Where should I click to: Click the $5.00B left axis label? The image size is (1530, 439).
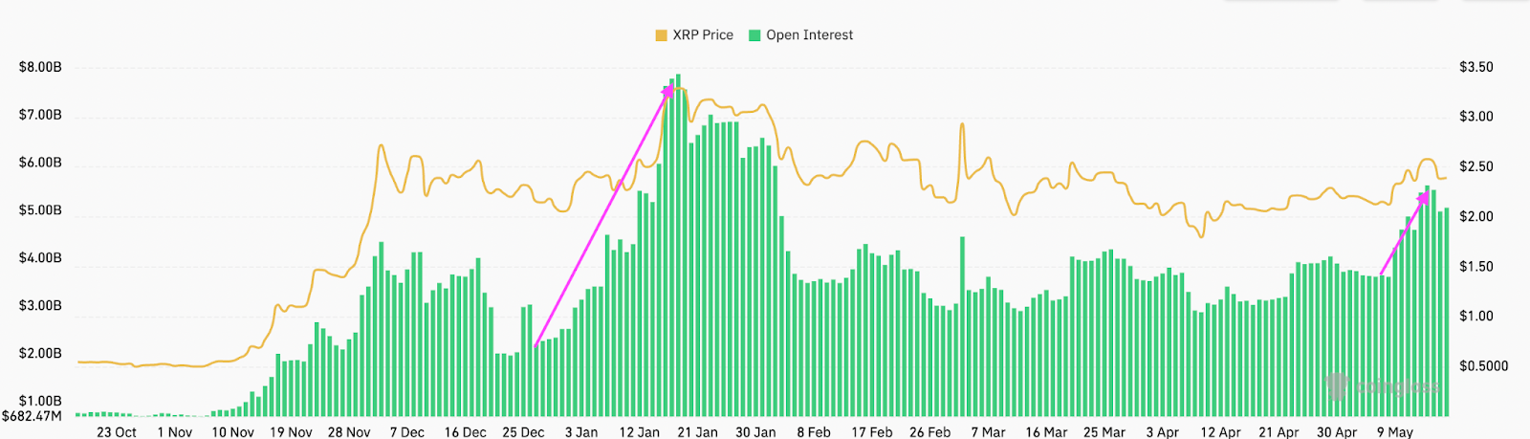pos(40,210)
